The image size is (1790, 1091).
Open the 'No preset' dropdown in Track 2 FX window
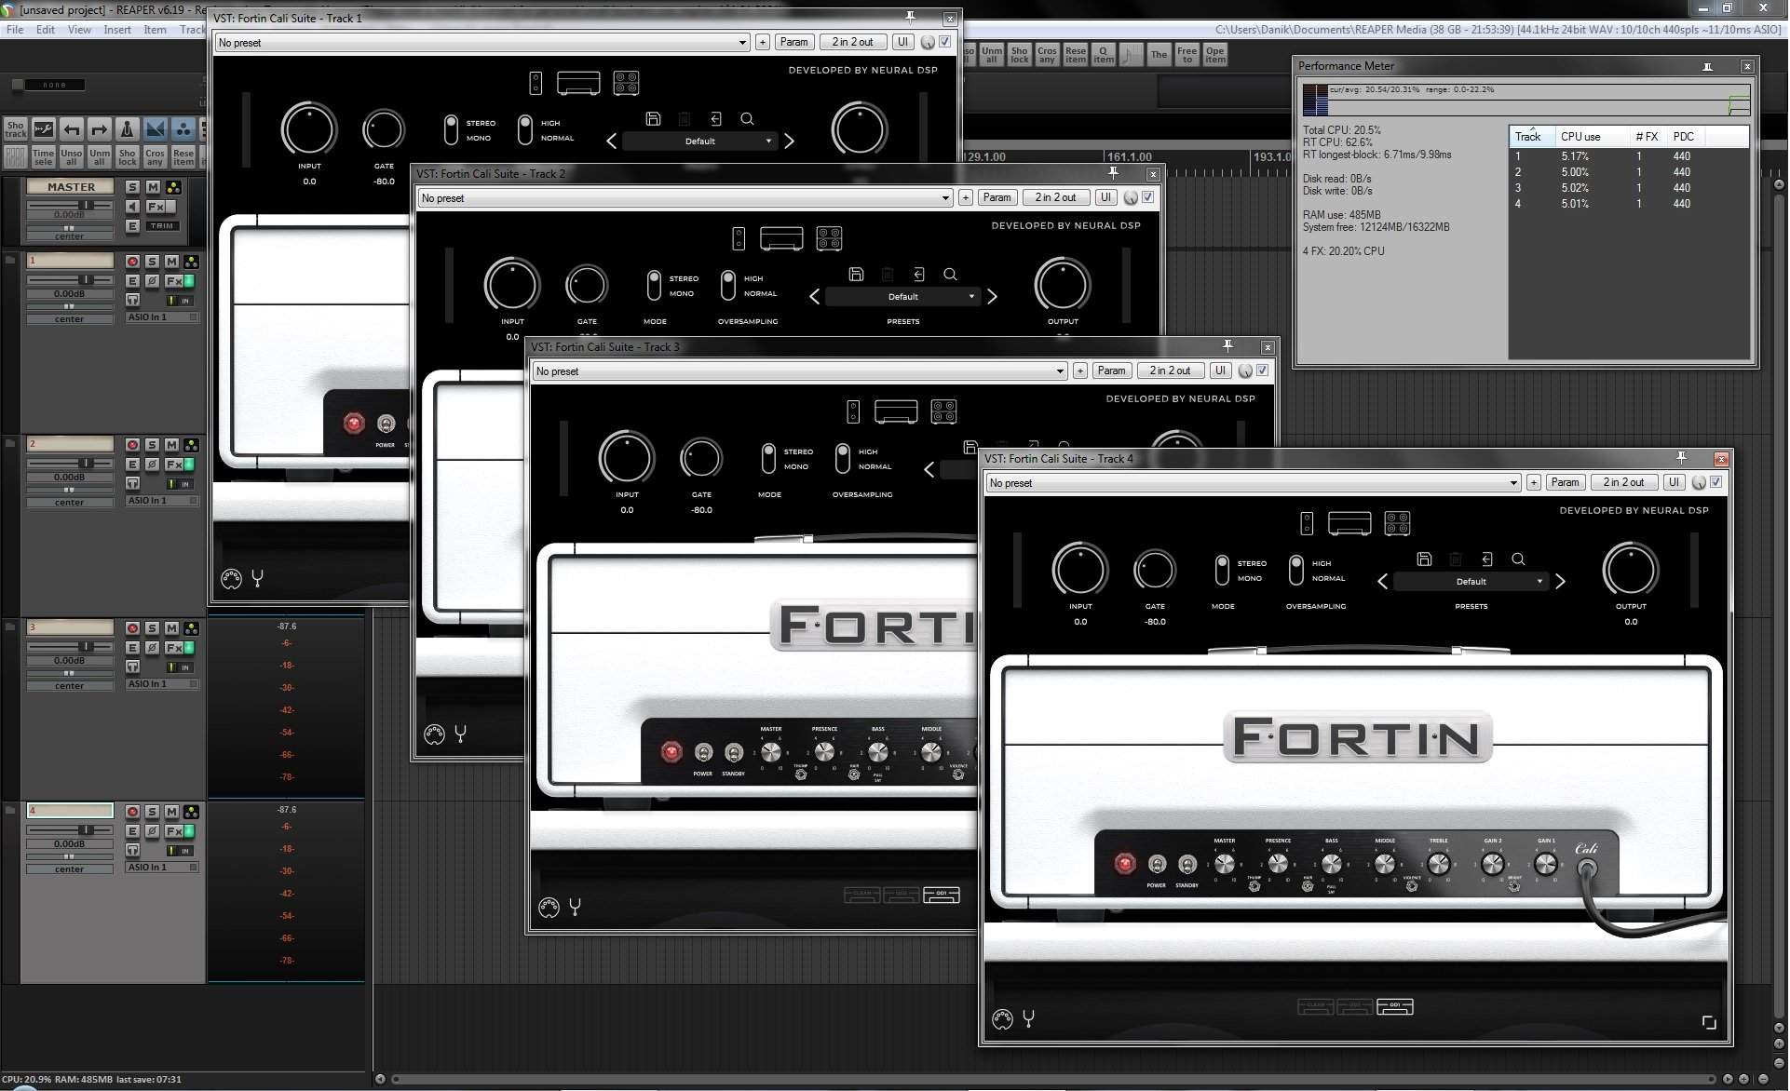[x=685, y=198]
